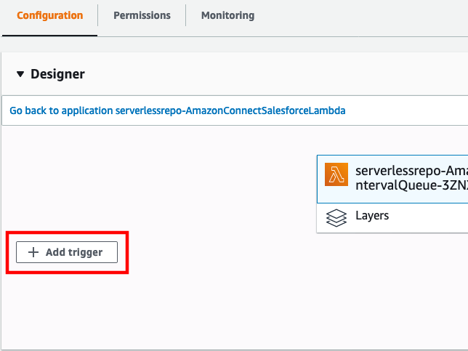The image size is (468, 351).
Task: Collapse the Designer section triangle
Action: pyautogui.click(x=20, y=74)
